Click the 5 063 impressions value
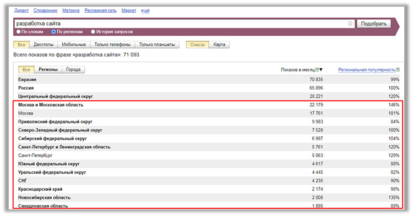This screenshot has width=413, height=216. (317, 156)
